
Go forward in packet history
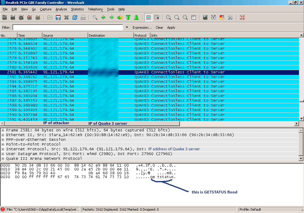click(x=112, y=17)
